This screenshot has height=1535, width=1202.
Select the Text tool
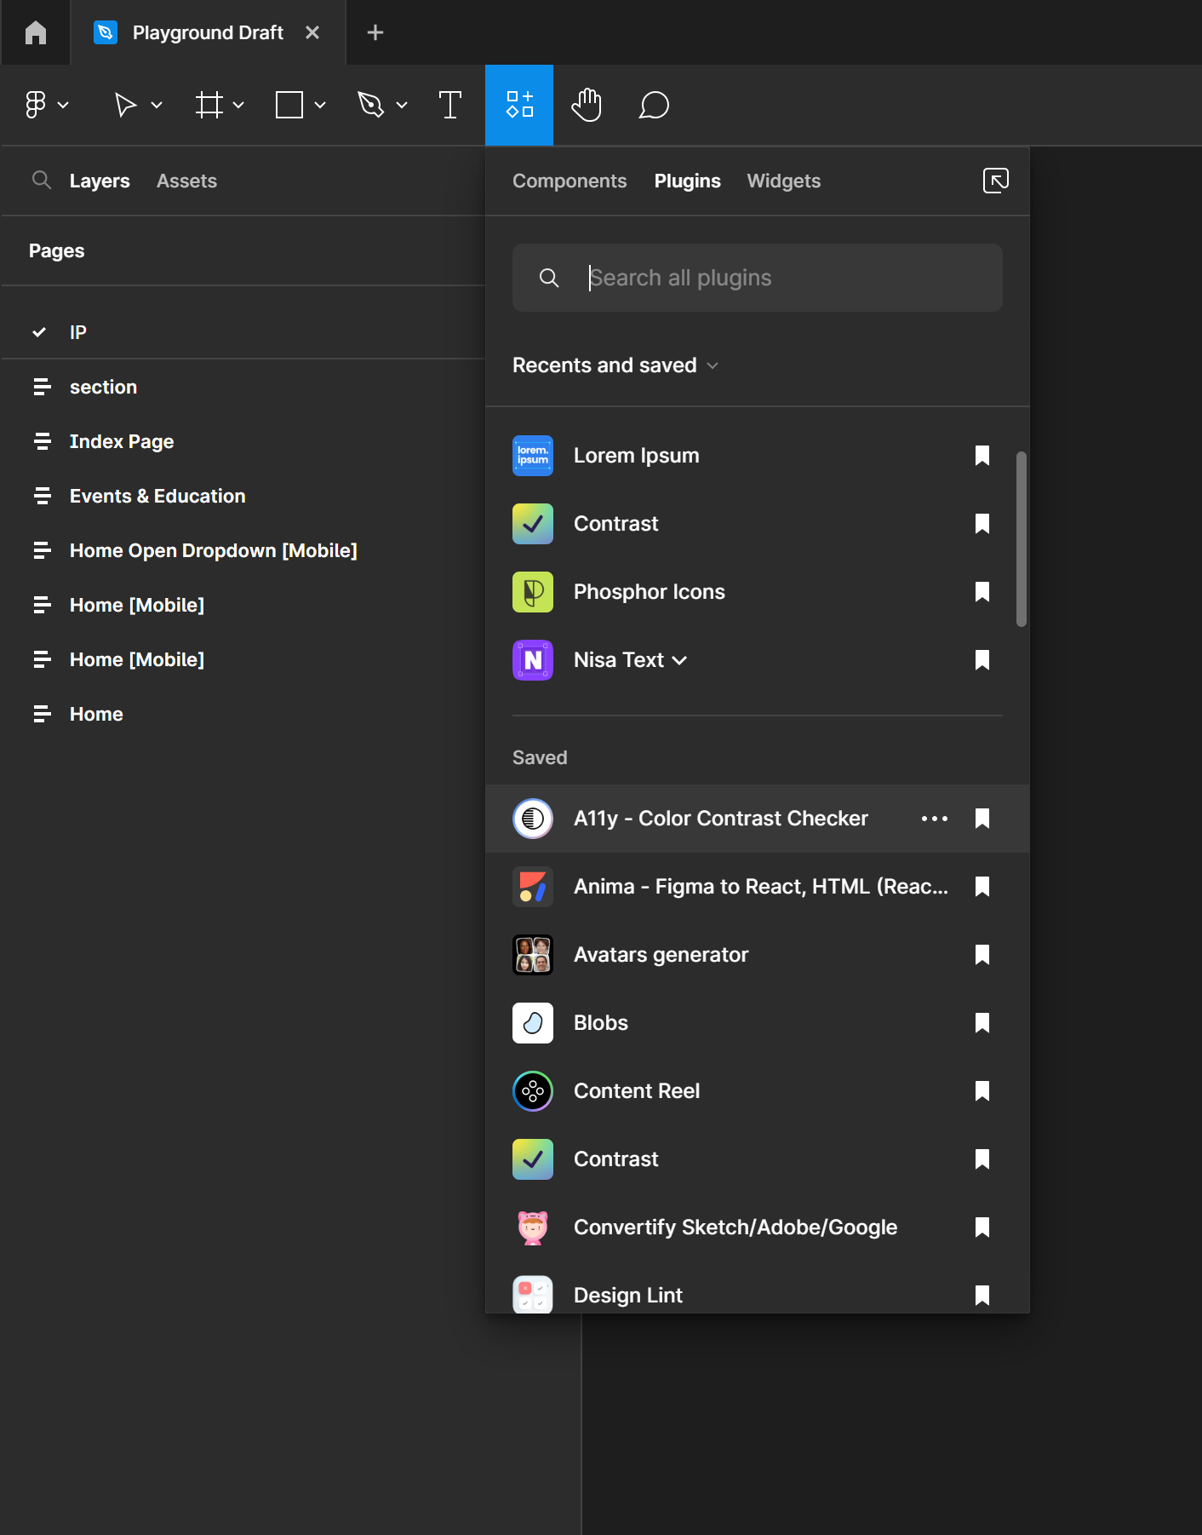pos(450,105)
